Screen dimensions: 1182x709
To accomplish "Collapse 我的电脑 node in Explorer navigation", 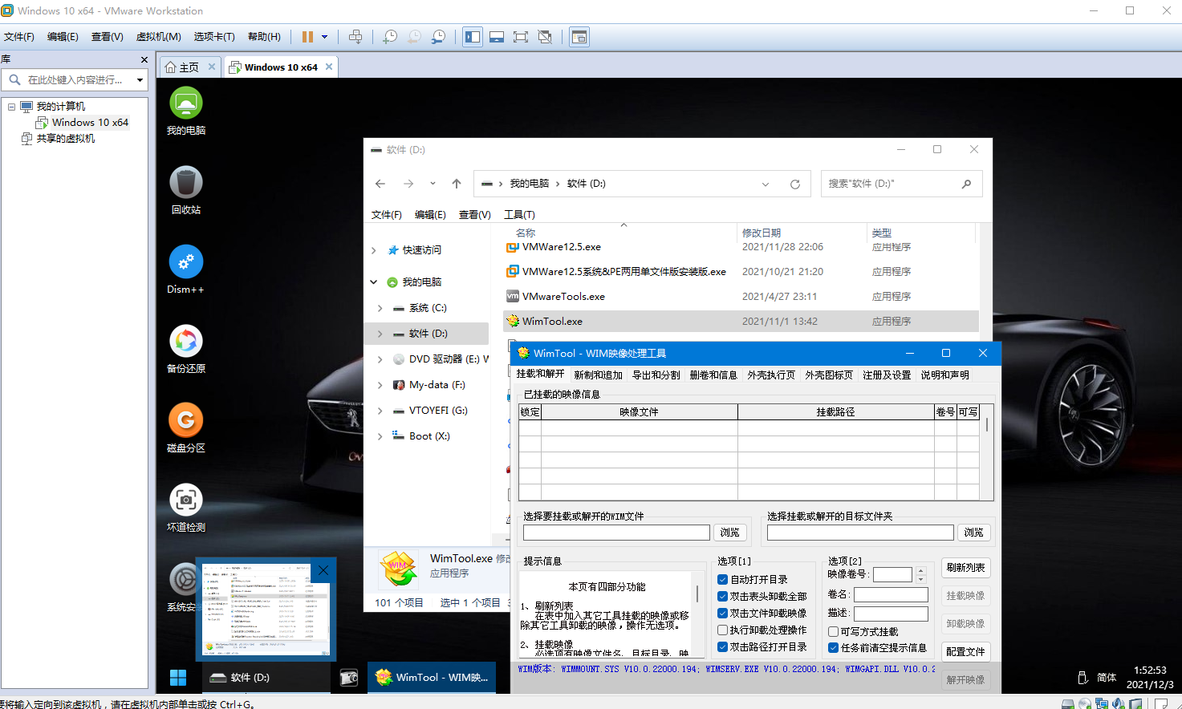I will [374, 282].
